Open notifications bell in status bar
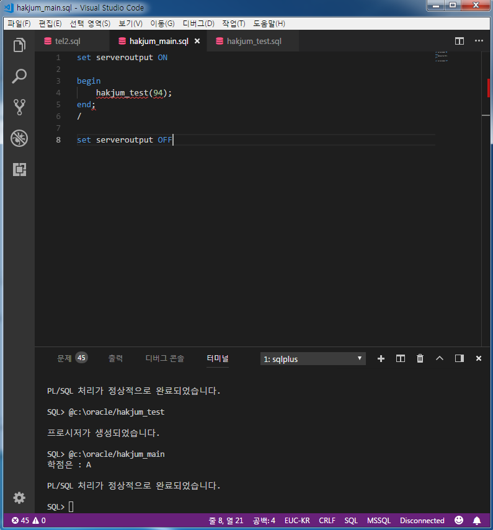Image resolution: width=493 pixels, height=530 pixels. 477,521
